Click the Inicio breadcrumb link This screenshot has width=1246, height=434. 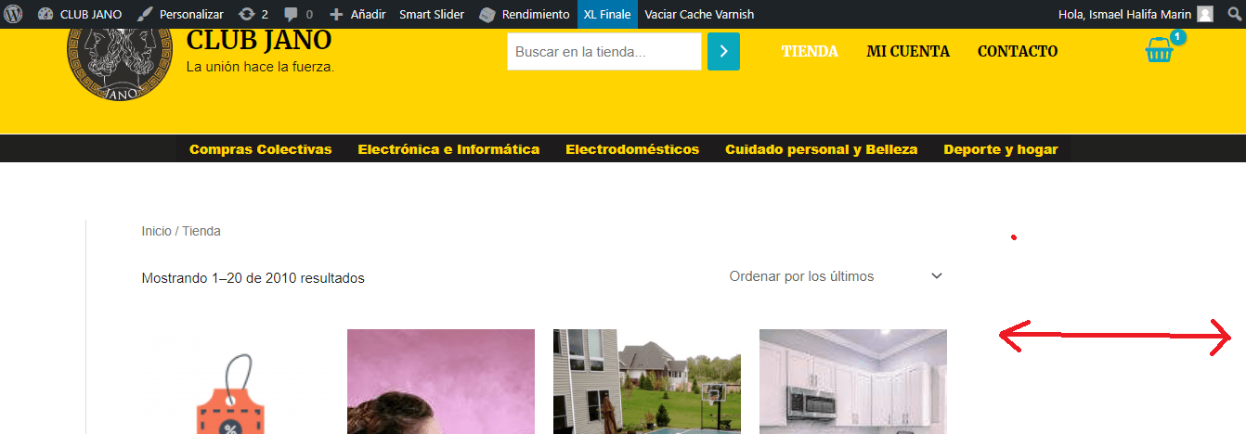tap(157, 231)
